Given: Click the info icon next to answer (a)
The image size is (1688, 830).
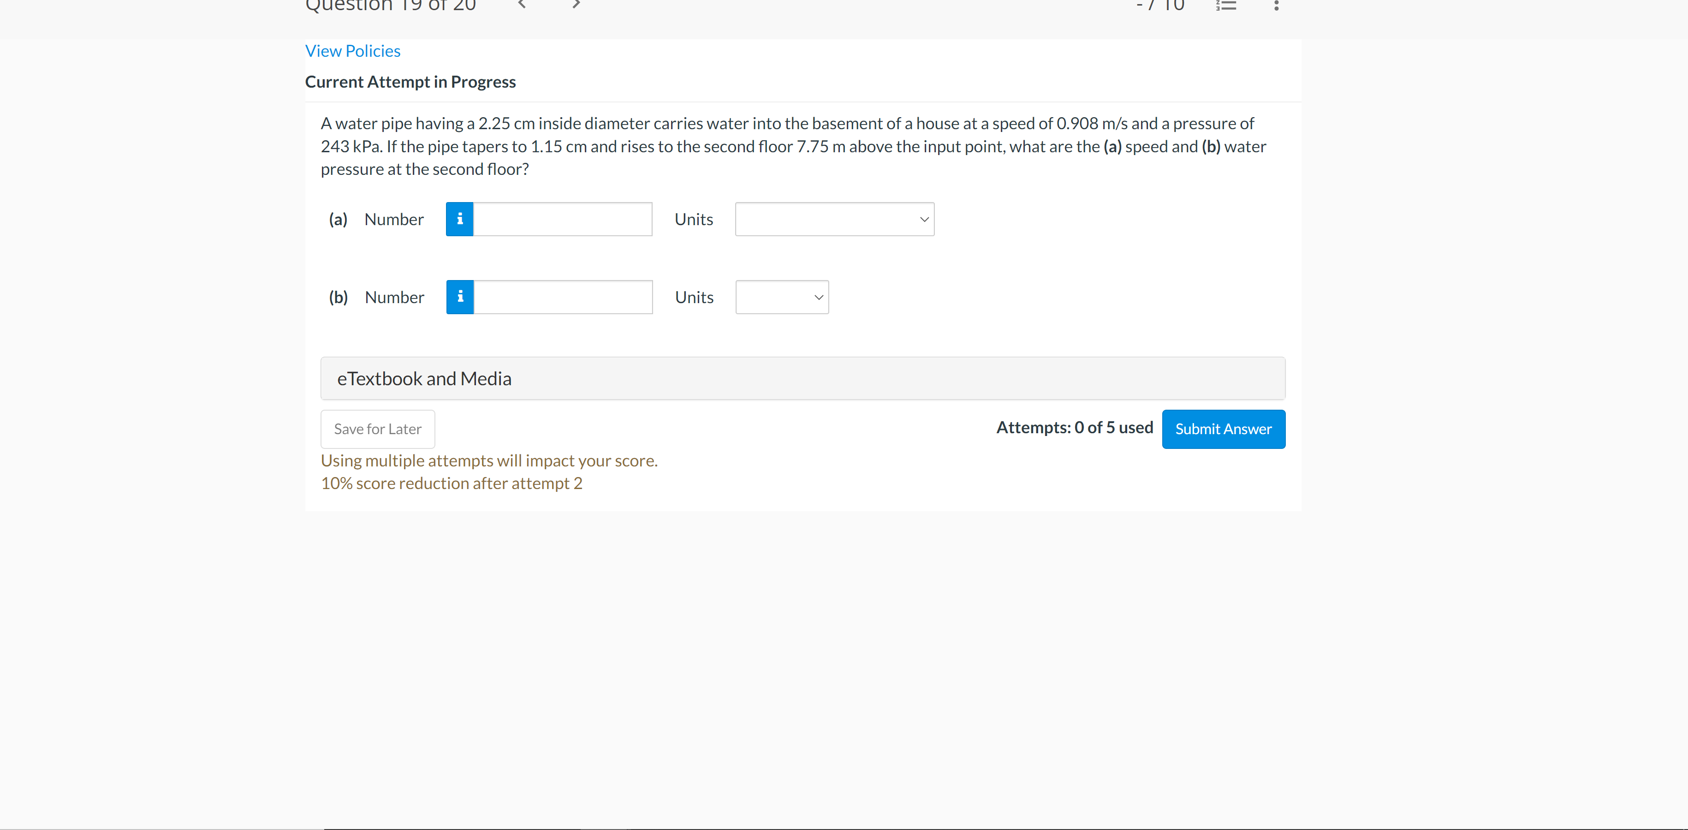Looking at the screenshot, I should pos(459,219).
